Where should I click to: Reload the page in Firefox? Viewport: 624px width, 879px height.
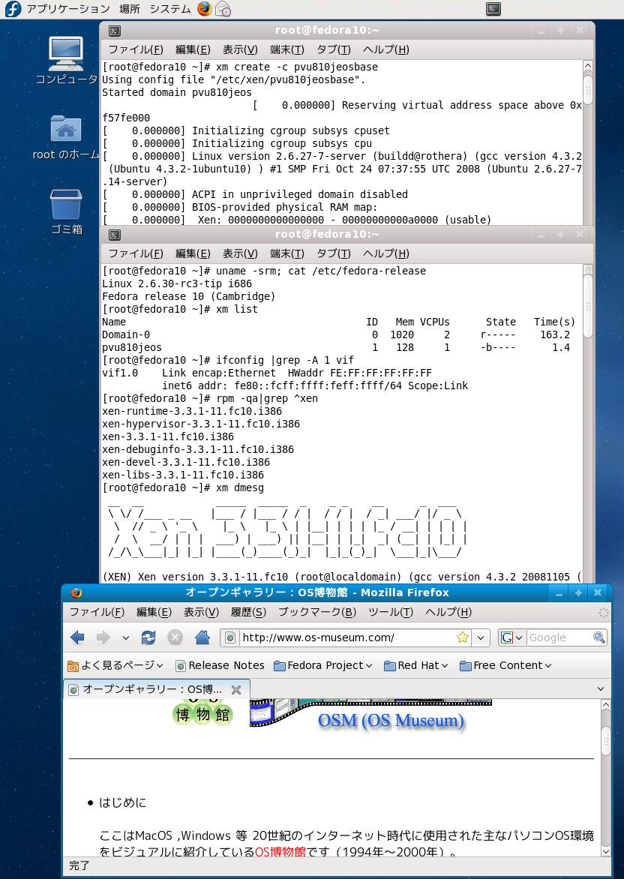148,637
